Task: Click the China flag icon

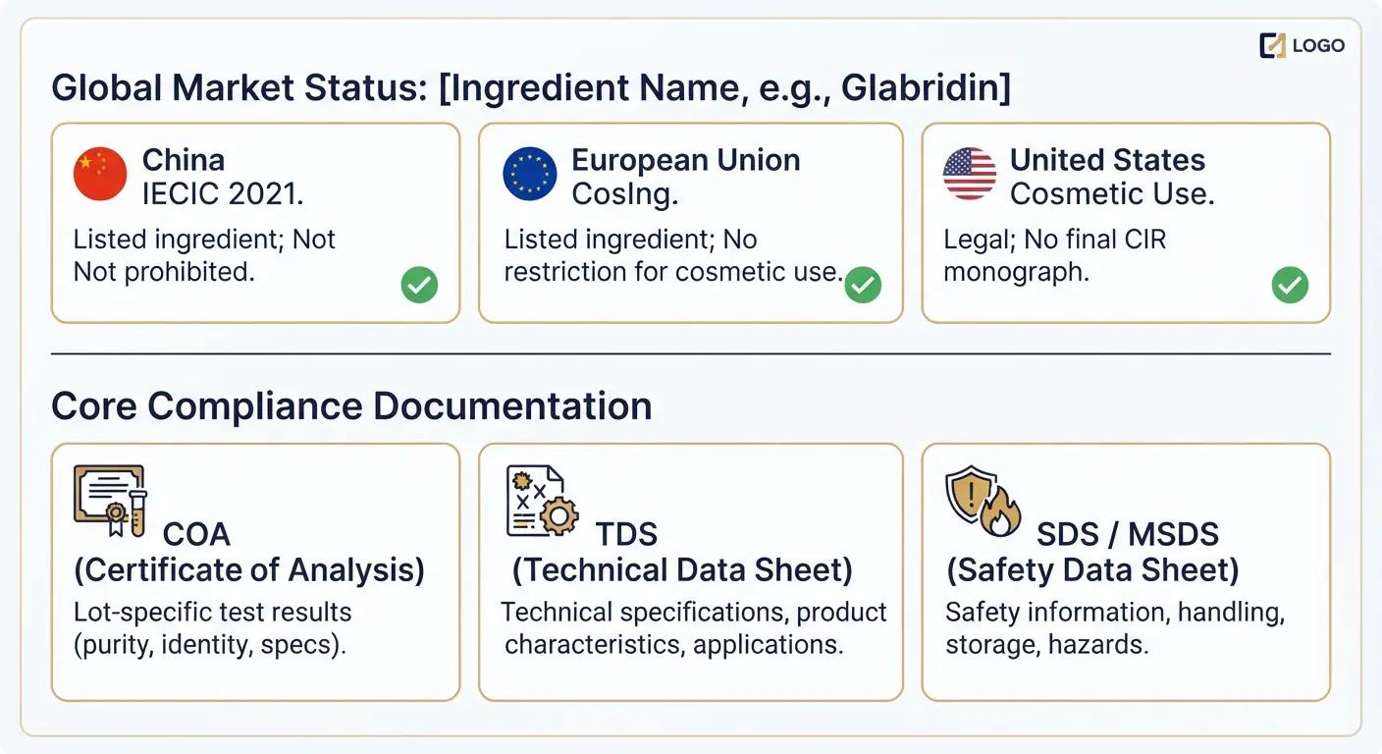Action: click(x=100, y=175)
